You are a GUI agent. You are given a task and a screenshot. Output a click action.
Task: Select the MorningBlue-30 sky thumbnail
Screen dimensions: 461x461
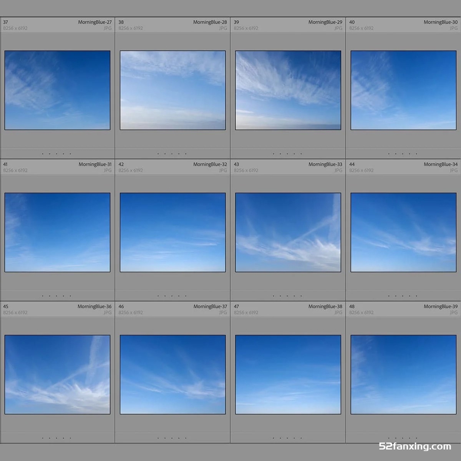[403, 90]
